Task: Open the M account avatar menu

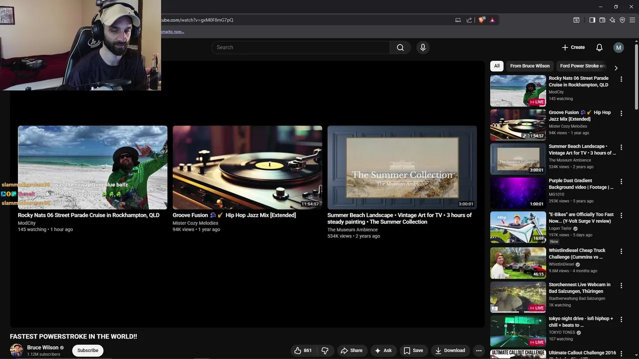Action: click(x=619, y=47)
